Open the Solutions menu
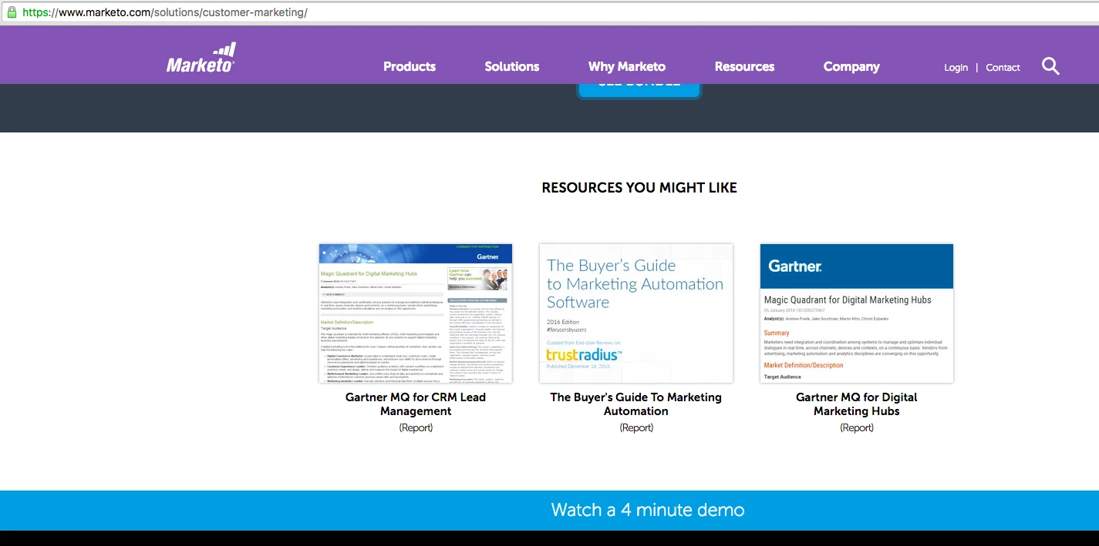 pos(512,67)
